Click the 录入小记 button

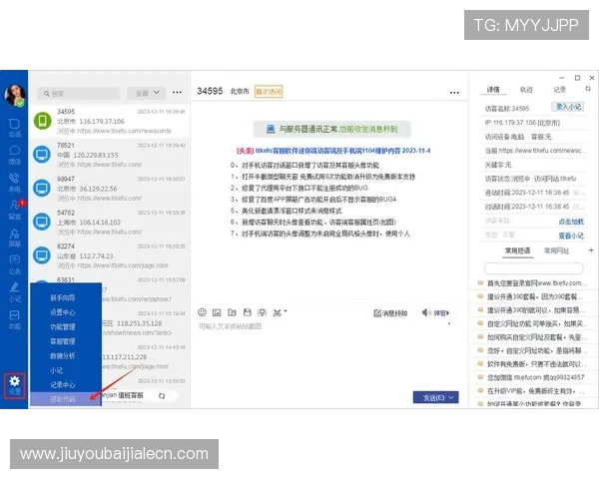pyautogui.click(x=568, y=107)
